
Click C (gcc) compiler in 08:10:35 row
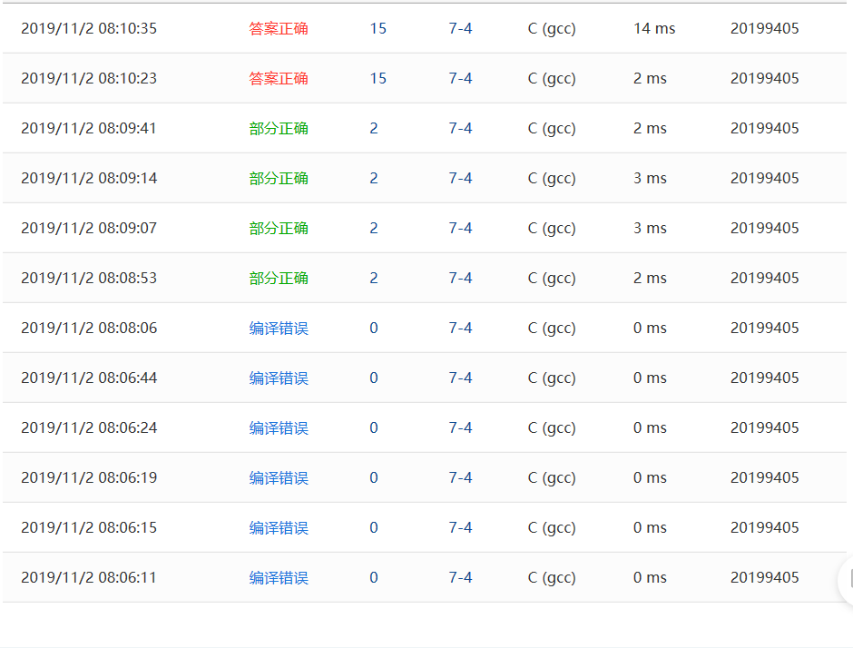[x=552, y=29]
